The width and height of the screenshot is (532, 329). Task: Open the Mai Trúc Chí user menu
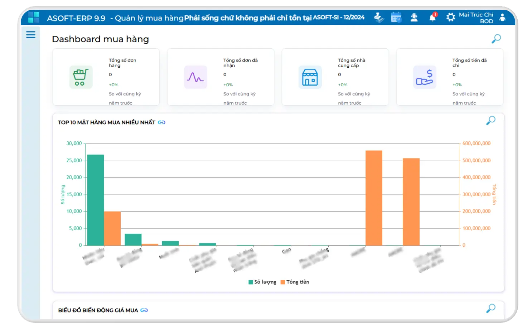476,18
